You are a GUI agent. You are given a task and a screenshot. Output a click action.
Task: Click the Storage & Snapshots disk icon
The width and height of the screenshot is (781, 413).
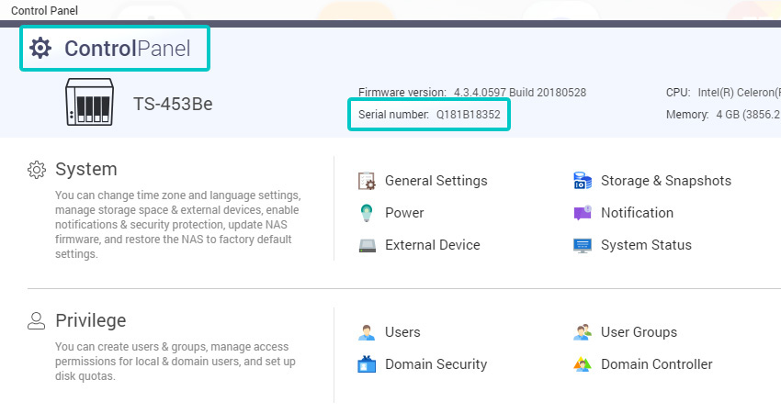tap(583, 181)
